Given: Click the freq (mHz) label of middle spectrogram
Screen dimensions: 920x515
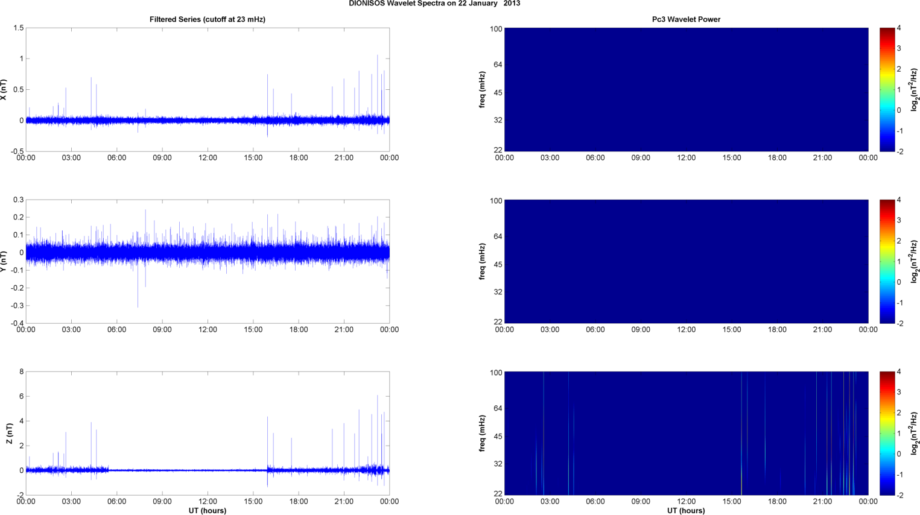Looking at the screenshot, I should coord(482,262).
